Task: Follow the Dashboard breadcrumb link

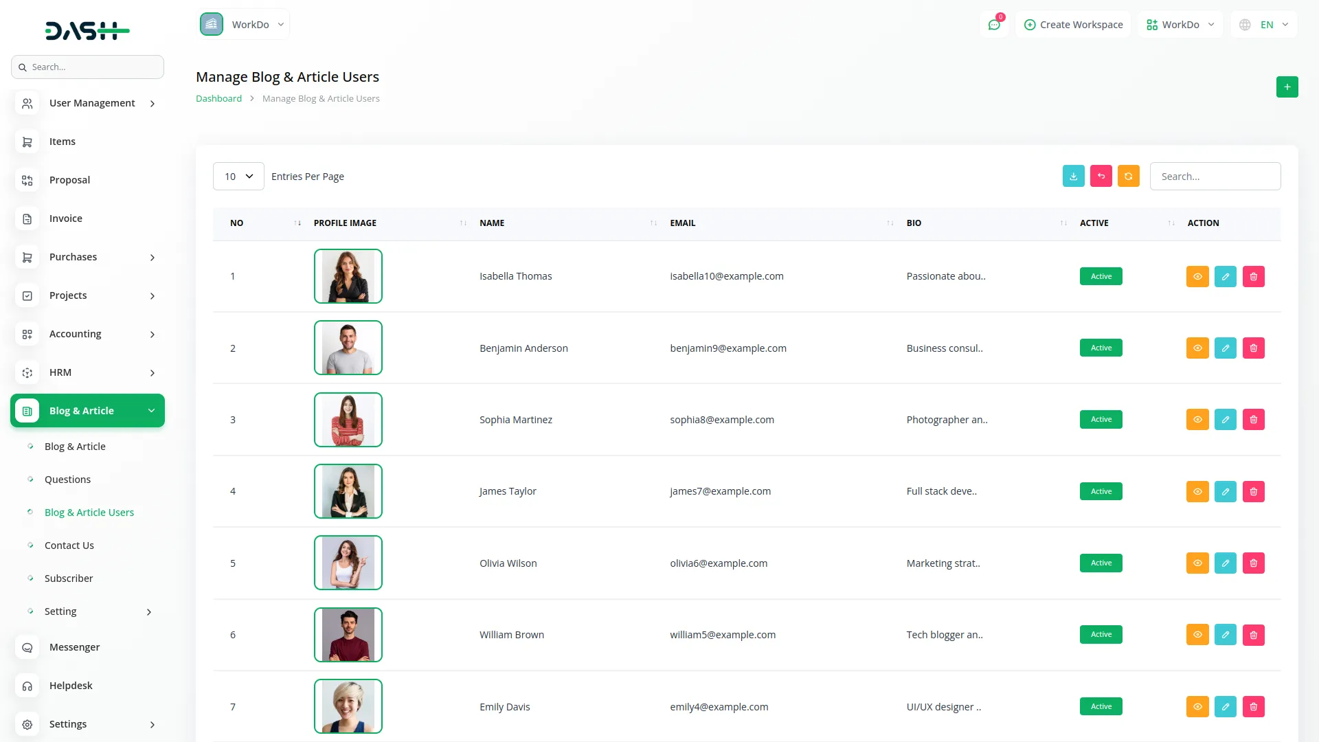Action: [x=218, y=99]
